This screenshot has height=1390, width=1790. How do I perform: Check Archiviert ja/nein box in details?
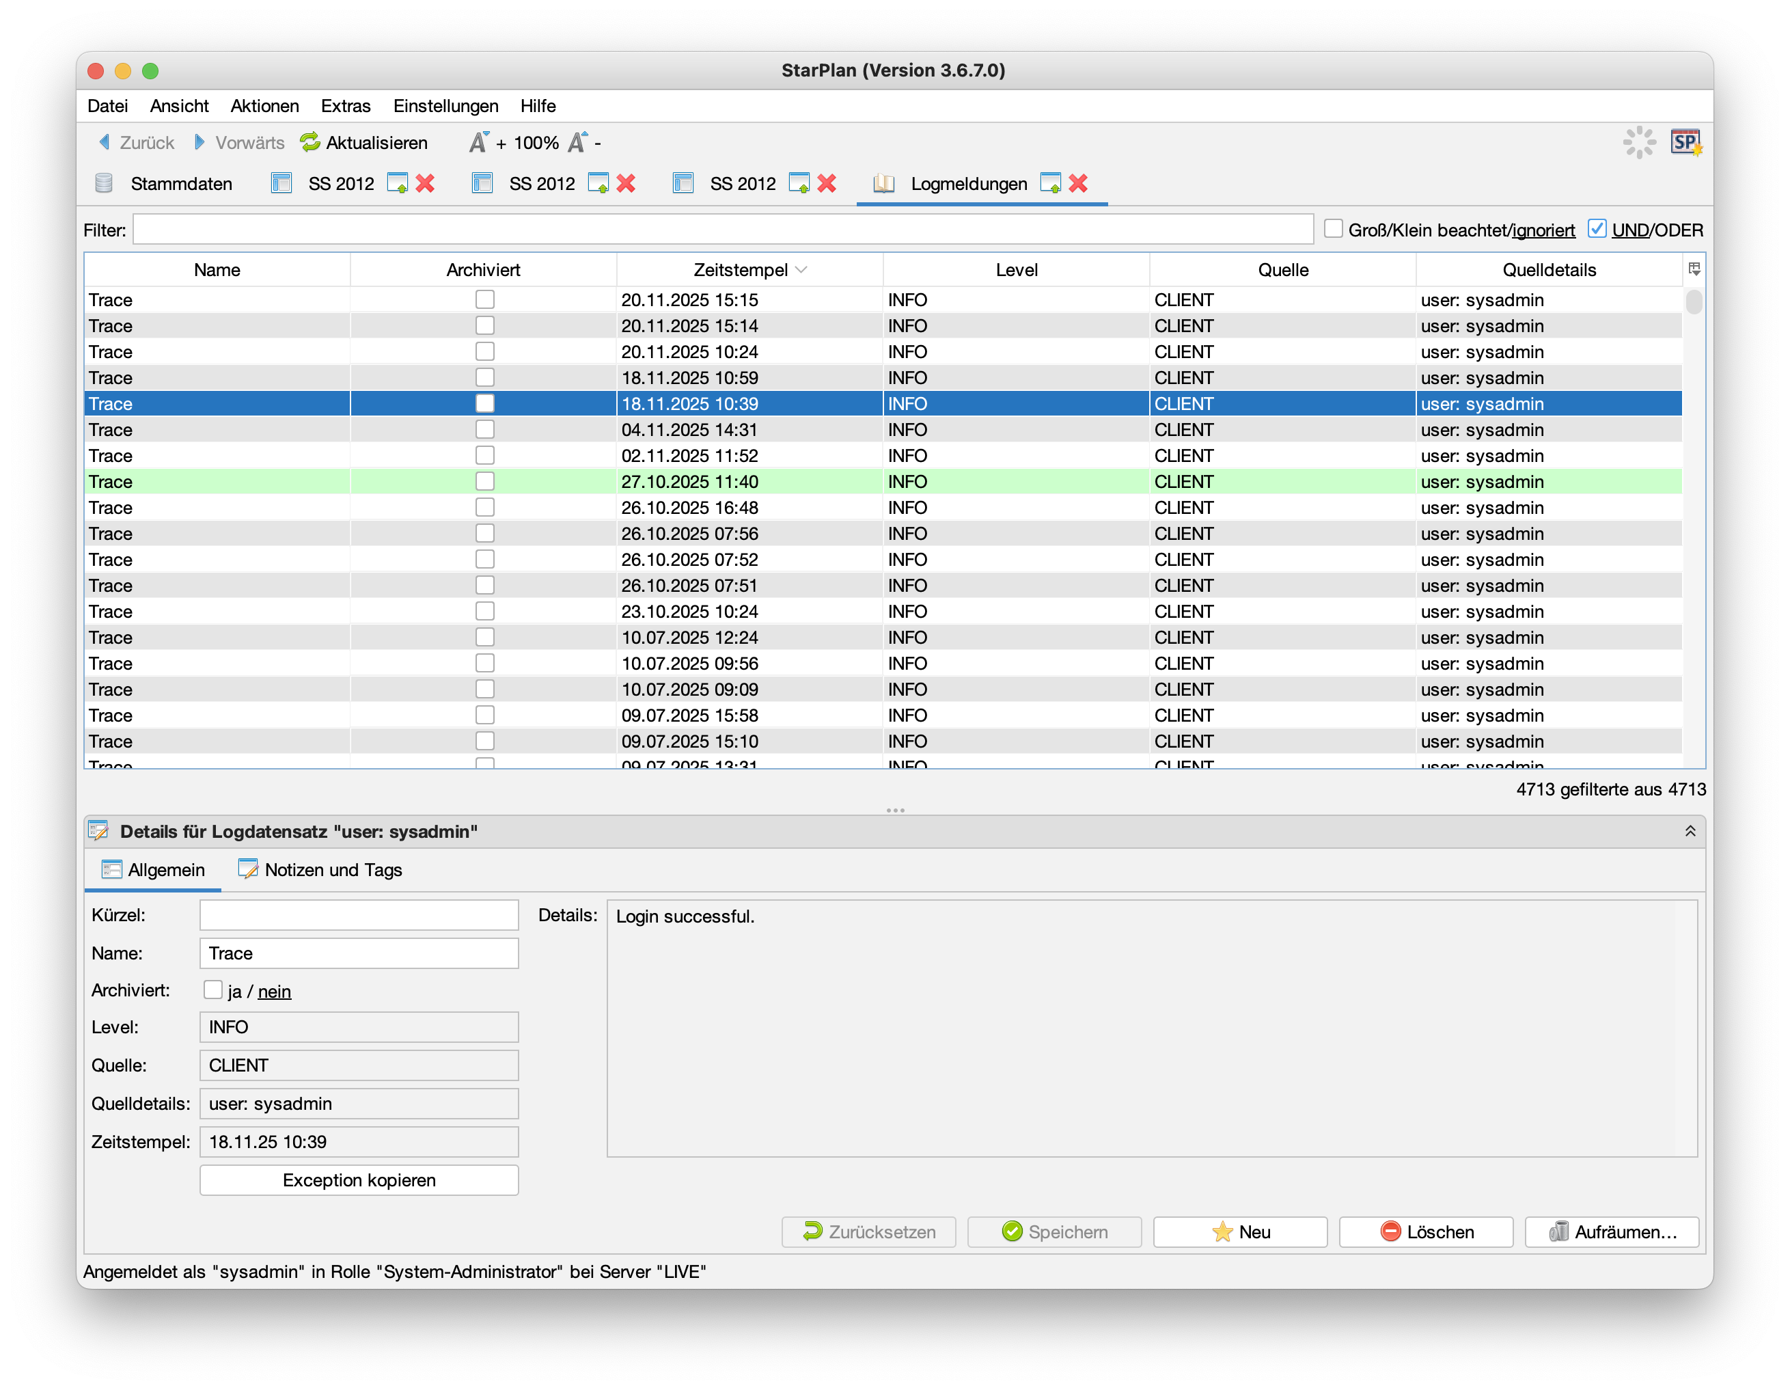[x=213, y=990]
